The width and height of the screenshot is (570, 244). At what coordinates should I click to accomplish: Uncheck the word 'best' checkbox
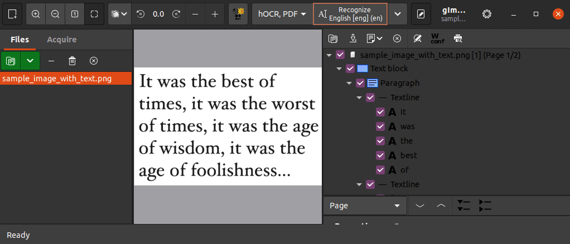click(x=380, y=155)
